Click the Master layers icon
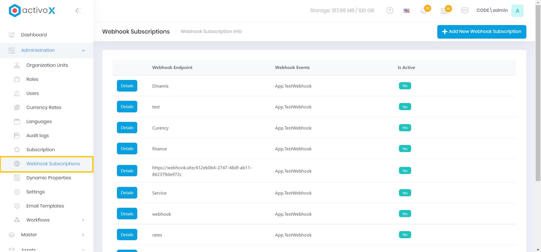Image resolution: width=541 pixels, height=252 pixels. [12, 235]
